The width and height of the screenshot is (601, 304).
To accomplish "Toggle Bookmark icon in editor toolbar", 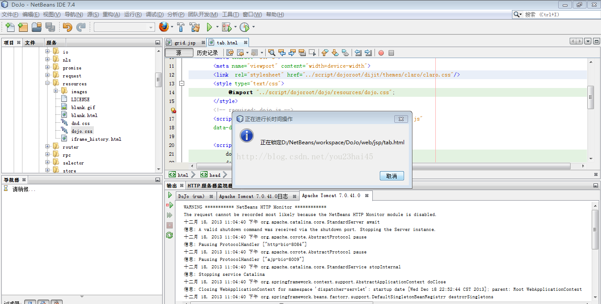I will [x=345, y=53].
